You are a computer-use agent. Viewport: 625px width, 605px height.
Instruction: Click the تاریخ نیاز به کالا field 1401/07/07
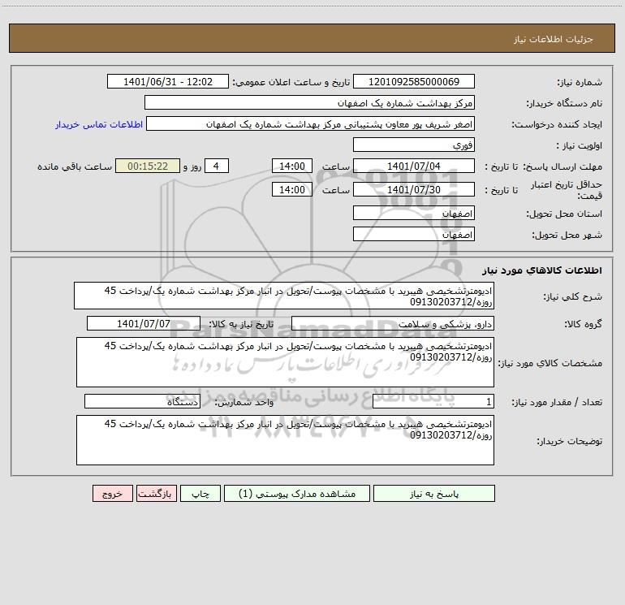tap(144, 323)
